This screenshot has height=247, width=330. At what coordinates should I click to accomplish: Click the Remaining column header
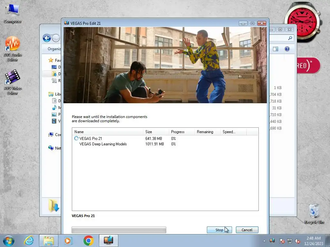[207, 132]
